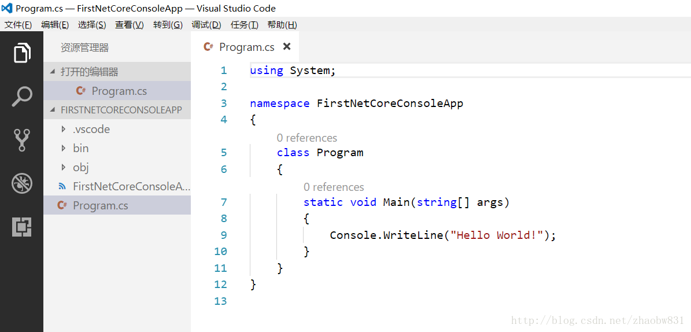The image size is (691, 332).
Task: Open FirstNetCoreConsoleA... project file
Action: point(117,186)
